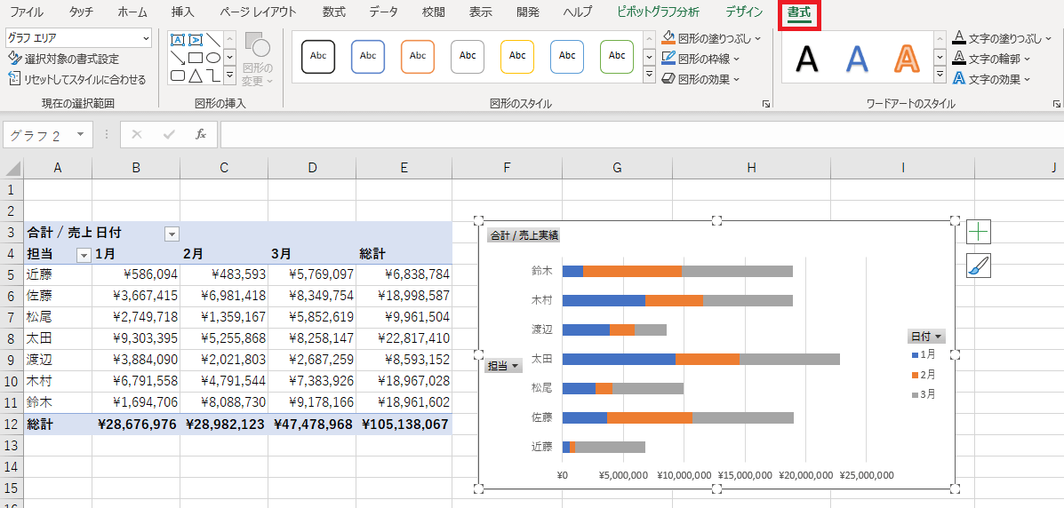This screenshot has height=508, width=1064.
Task: Open the 担当 filter button in cell A4
Action: (x=84, y=255)
